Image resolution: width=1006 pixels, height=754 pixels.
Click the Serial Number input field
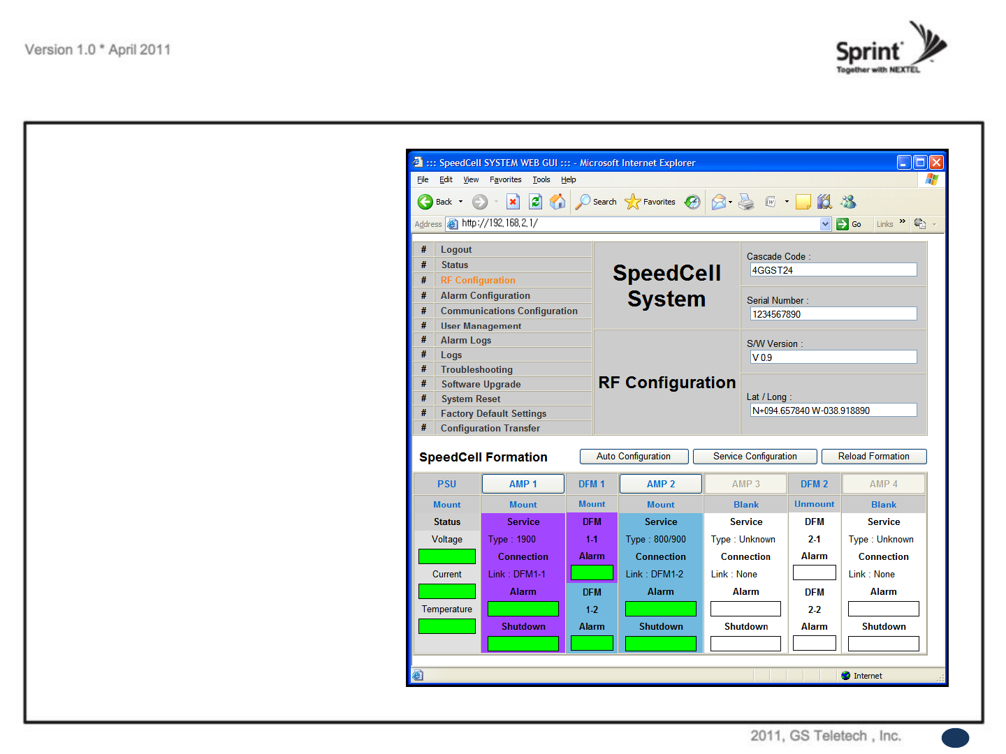[x=833, y=314]
